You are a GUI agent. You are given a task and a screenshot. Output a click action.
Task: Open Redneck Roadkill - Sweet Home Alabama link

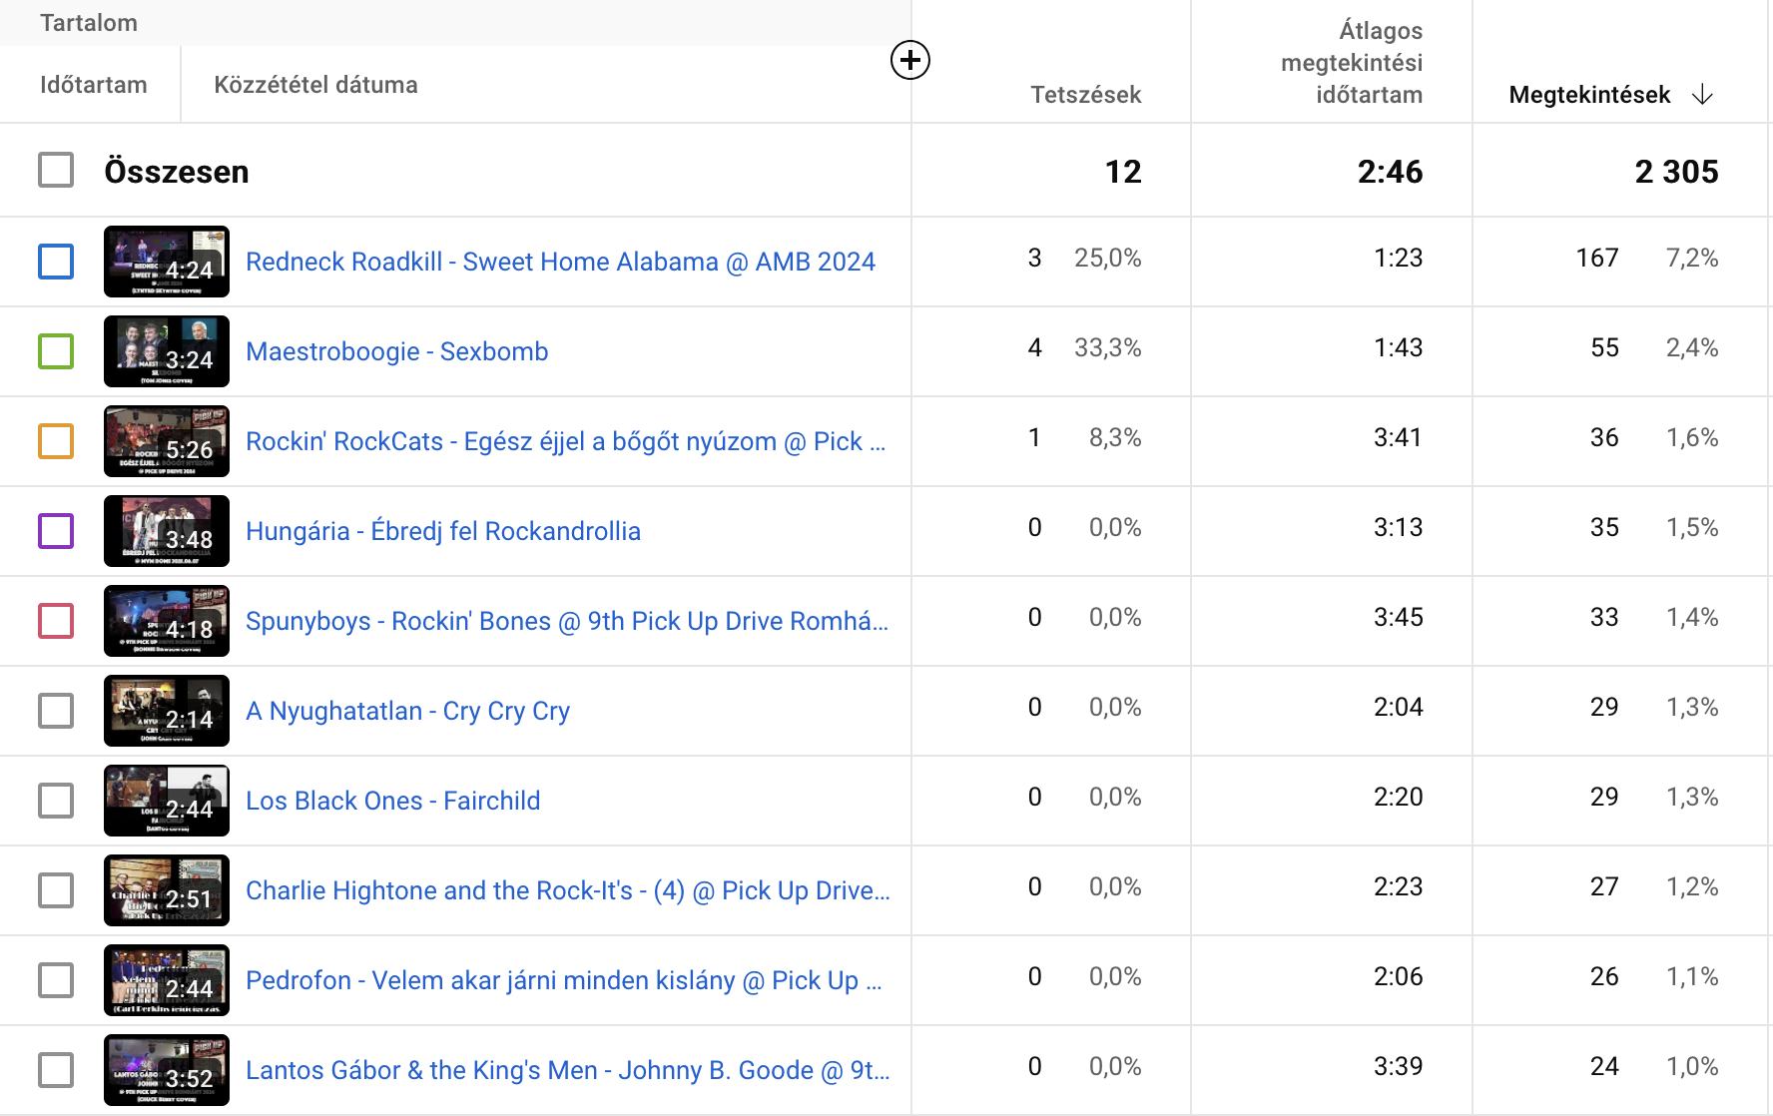(560, 262)
